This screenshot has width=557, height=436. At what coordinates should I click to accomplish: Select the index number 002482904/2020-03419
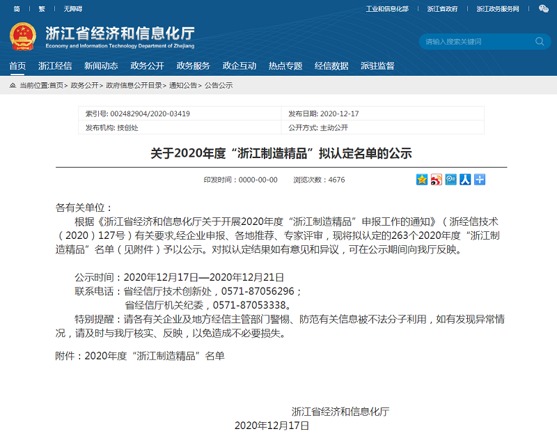(x=150, y=114)
